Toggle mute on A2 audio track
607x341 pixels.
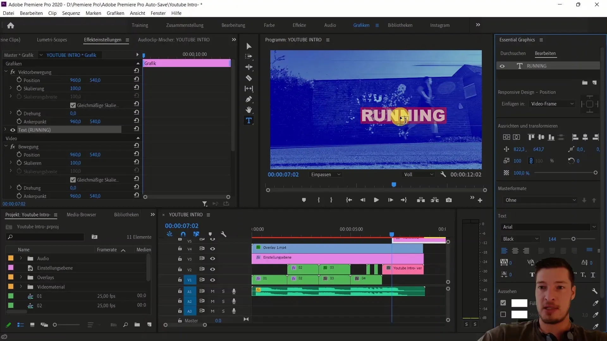coord(213,301)
